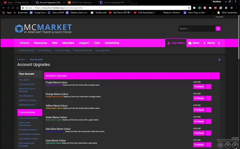
Task: Switch to the last Account Upgrades tab
Action: click(115, 2)
